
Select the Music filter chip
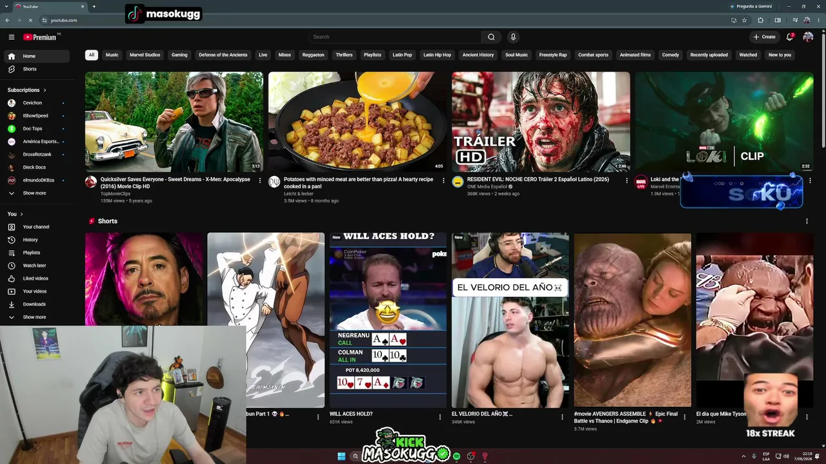pyautogui.click(x=112, y=55)
